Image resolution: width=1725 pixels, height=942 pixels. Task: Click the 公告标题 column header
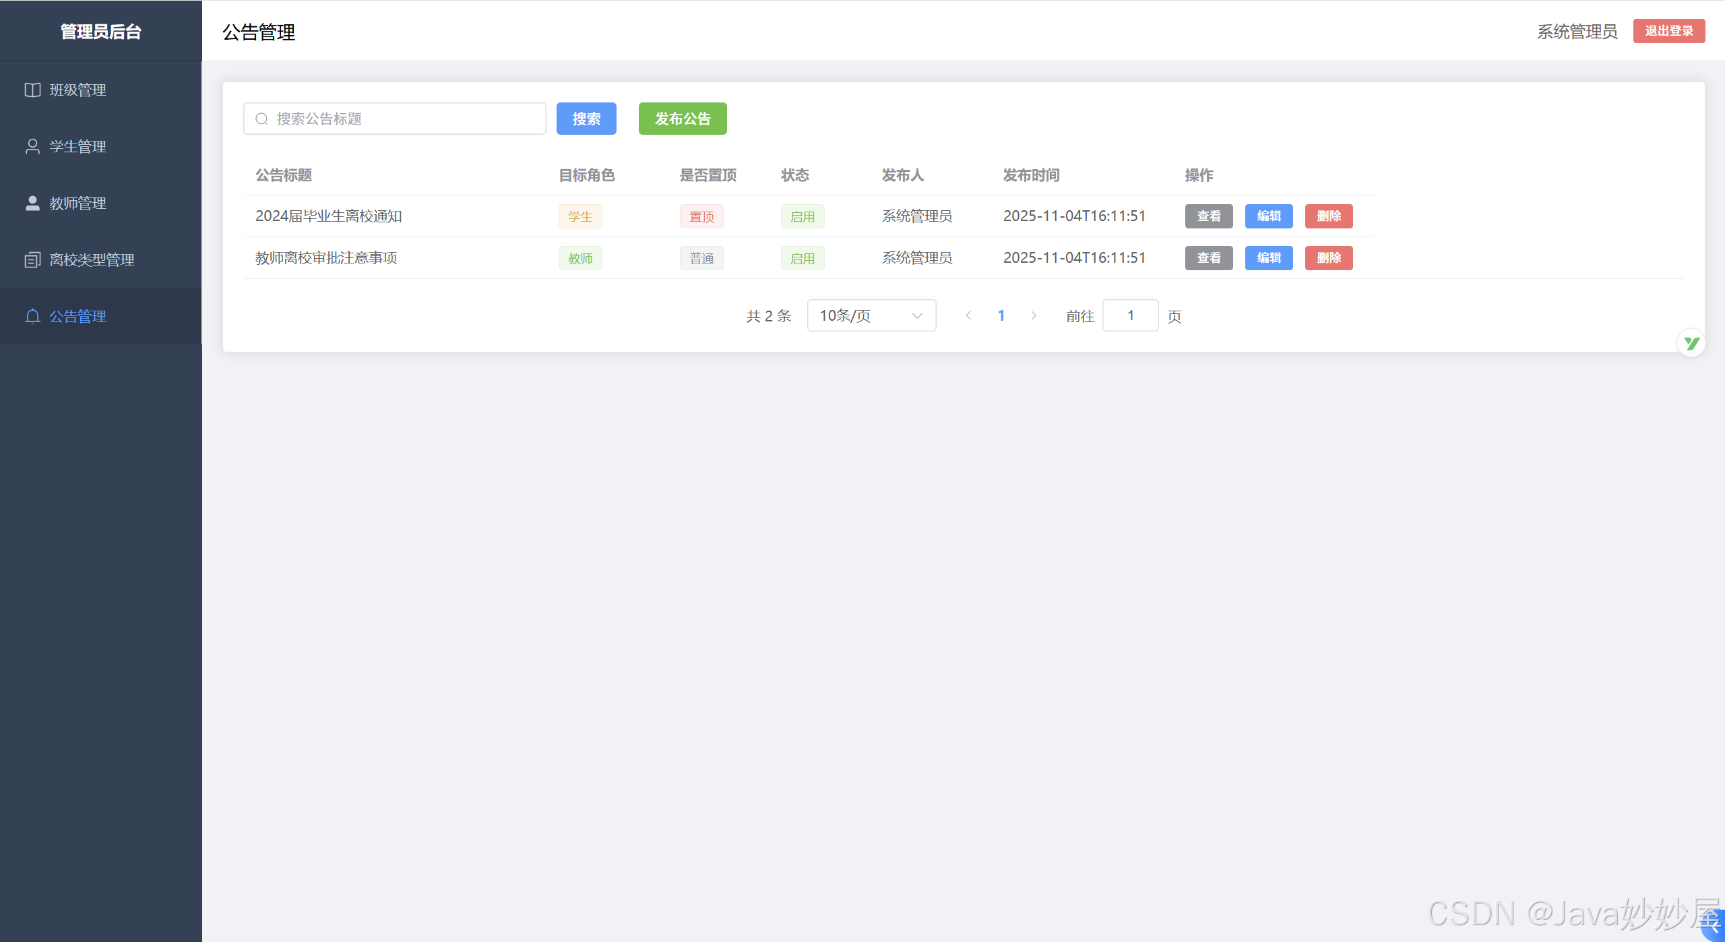coord(284,175)
